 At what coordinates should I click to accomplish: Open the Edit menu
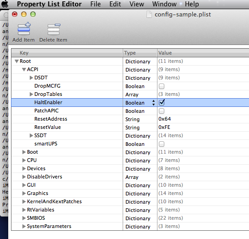click(115, 4)
